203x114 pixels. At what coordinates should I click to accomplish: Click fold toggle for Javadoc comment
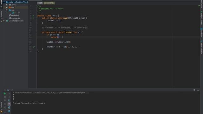tap(37, 6)
